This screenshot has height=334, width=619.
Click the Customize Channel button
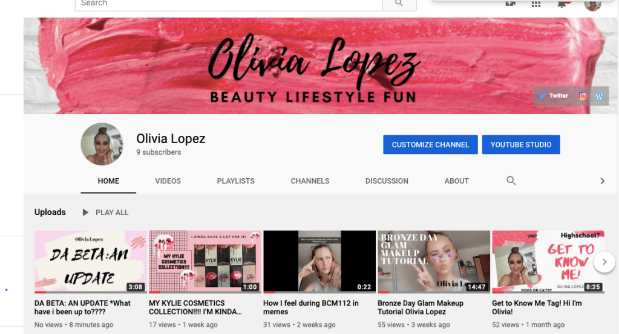pos(430,145)
